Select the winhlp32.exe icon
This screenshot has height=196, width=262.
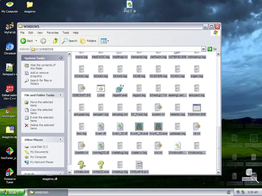pos(101,165)
